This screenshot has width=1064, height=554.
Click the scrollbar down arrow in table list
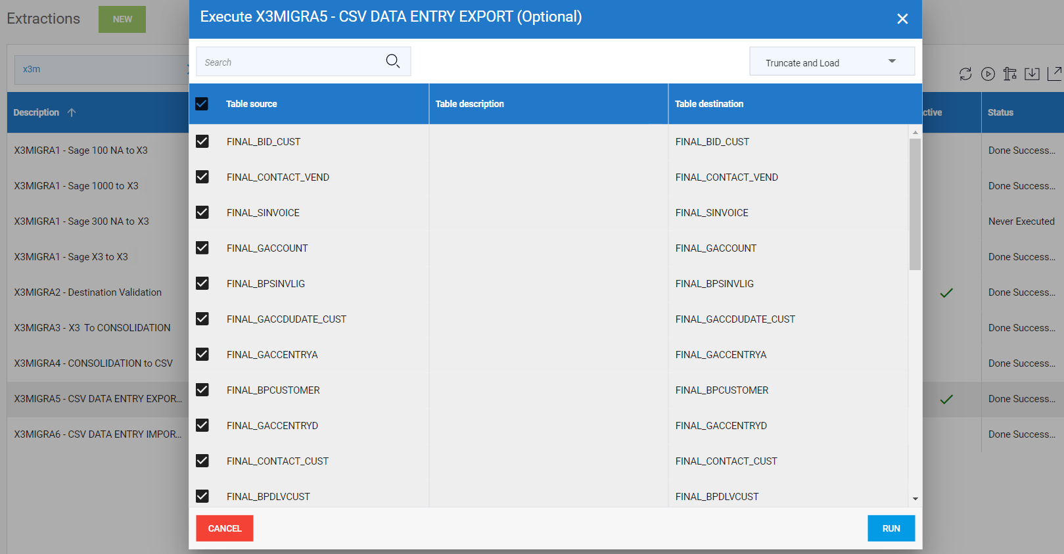click(915, 499)
